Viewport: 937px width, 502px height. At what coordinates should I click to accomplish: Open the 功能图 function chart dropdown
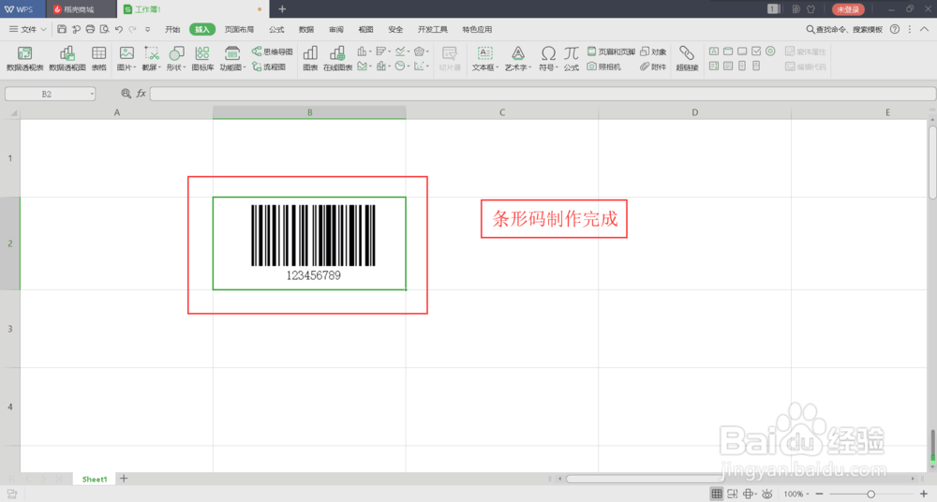coord(232,59)
